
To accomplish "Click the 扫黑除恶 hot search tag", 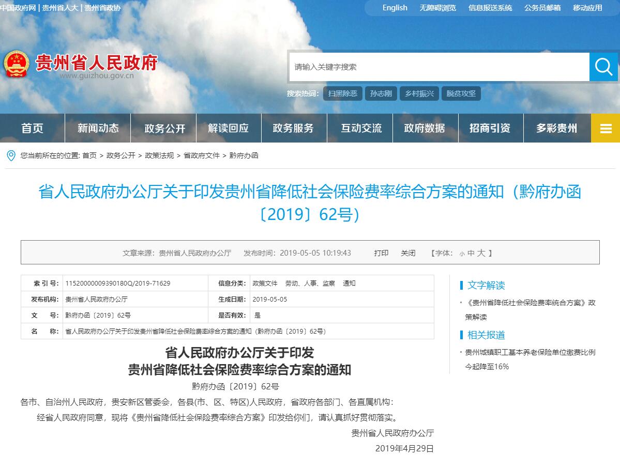I will 342,93.
